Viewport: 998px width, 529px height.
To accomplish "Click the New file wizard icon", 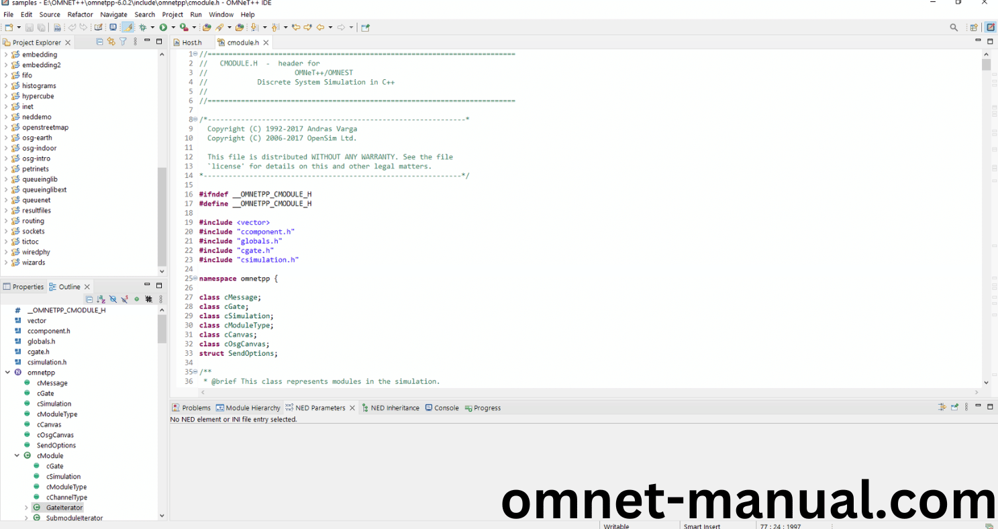I will (9, 28).
